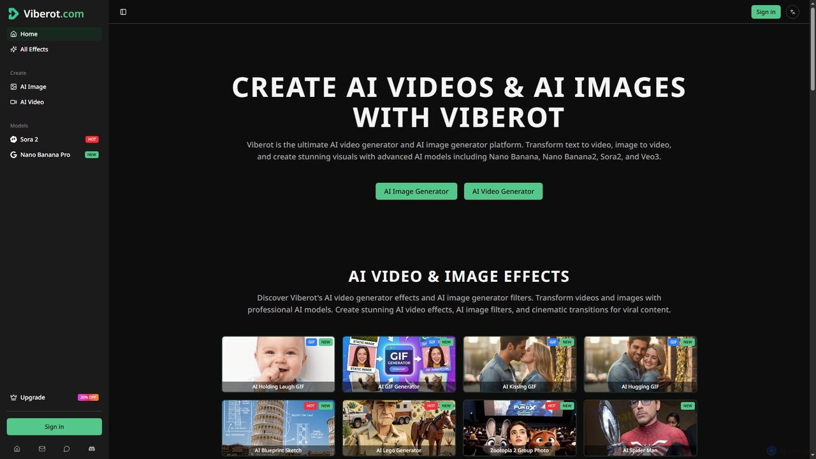The image size is (816, 459).
Task: Open the AI GIF Generator effect card
Action: coord(399,364)
